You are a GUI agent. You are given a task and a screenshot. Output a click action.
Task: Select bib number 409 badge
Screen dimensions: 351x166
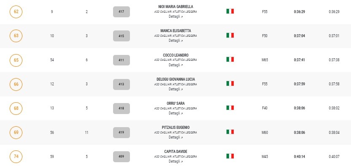pos(121,156)
